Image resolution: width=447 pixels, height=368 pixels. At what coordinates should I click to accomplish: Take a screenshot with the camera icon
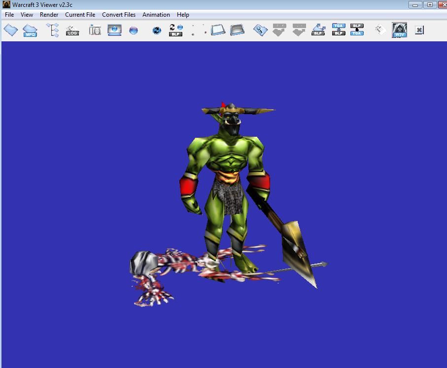95,30
